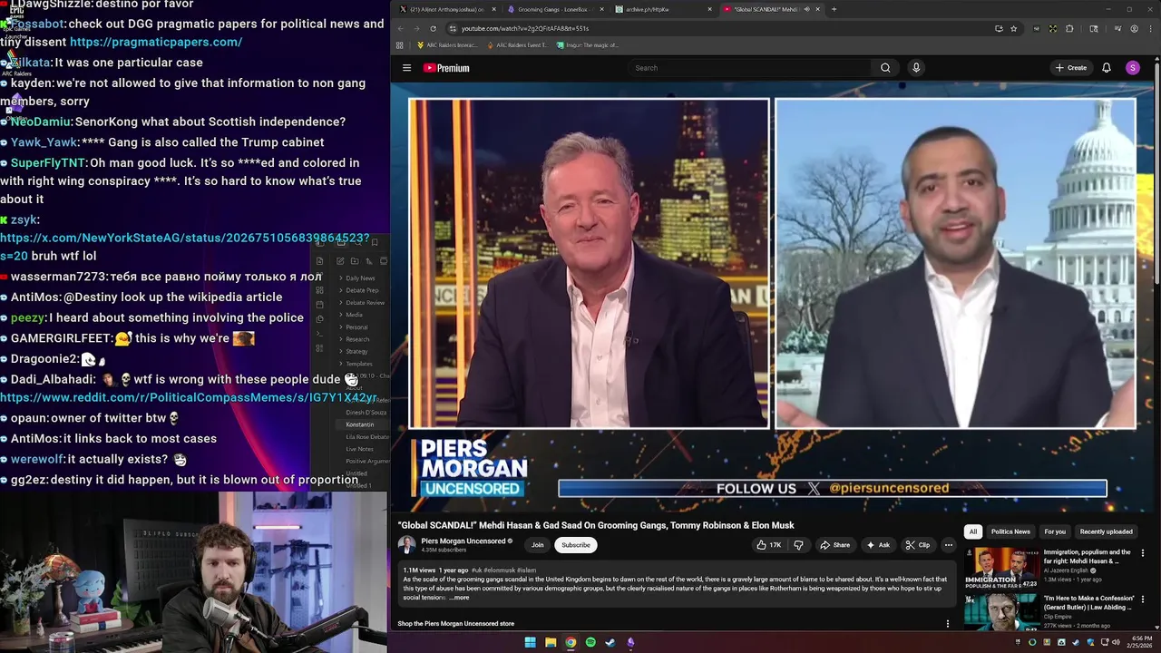1161x653 pixels.
Task: Open a new Chrome tab
Action: pyautogui.click(x=834, y=9)
